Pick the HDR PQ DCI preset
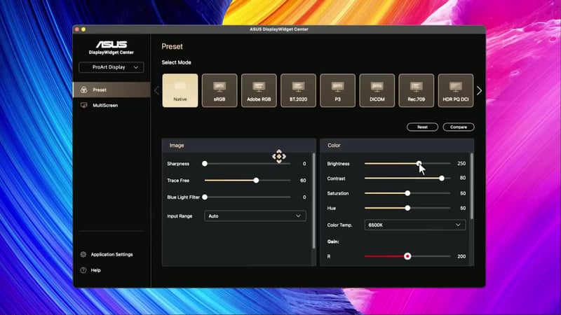The height and width of the screenshot is (315, 561). tap(455, 90)
